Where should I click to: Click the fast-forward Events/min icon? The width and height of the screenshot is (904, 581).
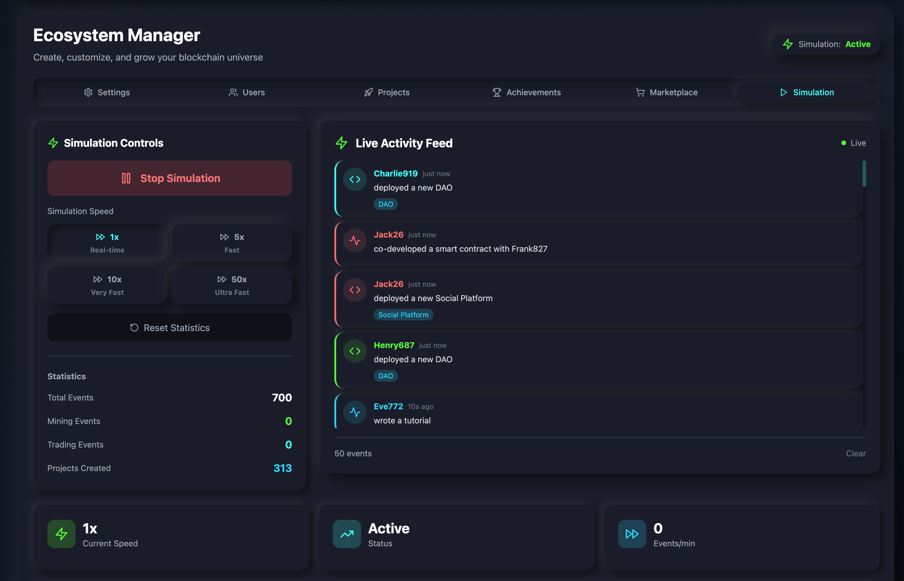tap(632, 534)
